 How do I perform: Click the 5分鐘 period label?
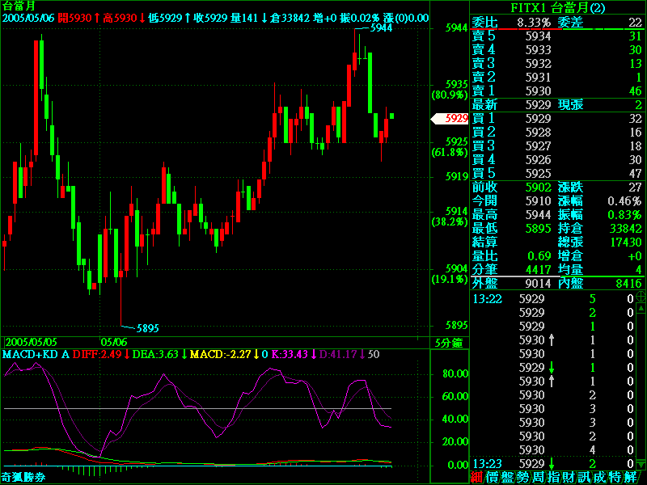pos(449,343)
